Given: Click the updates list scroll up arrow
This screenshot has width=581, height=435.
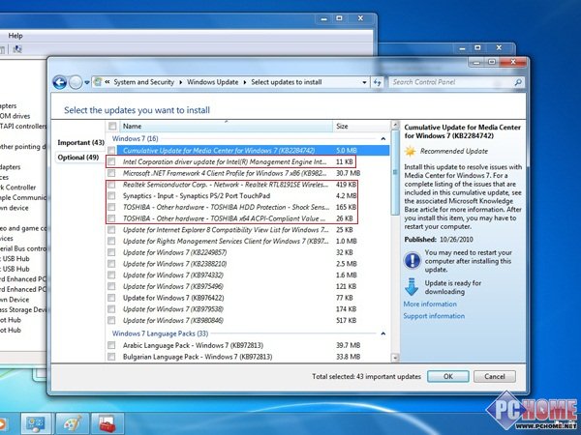Looking at the screenshot, I should 395,125.
